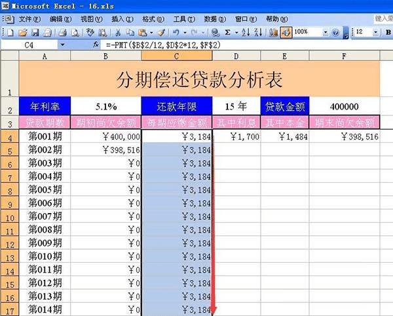Click the Chart Wizard icon
Viewport: 393px width, 316px height.
(273, 32)
